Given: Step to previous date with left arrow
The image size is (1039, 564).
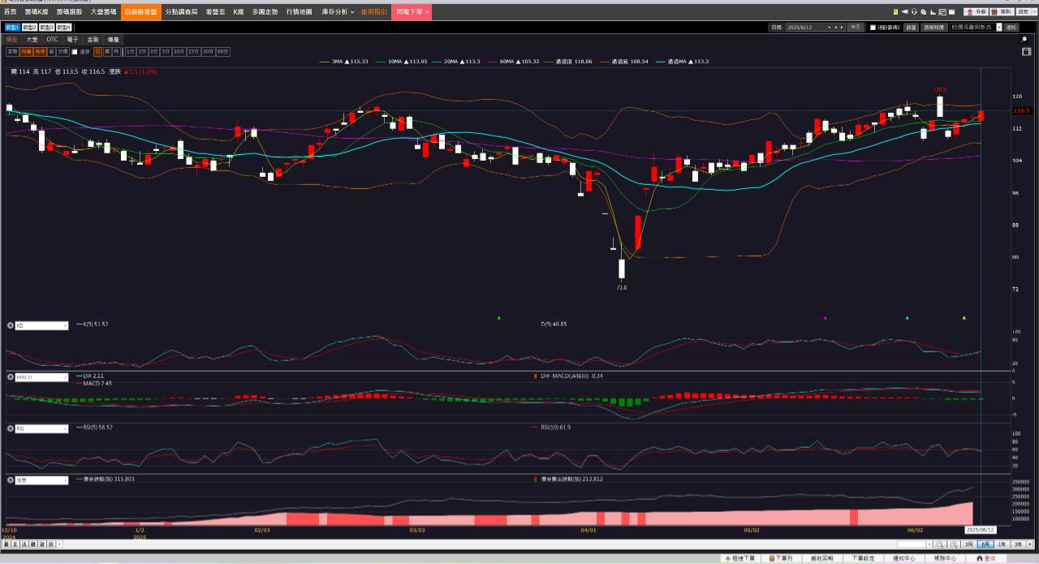Looking at the screenshot, I should 835,28.
